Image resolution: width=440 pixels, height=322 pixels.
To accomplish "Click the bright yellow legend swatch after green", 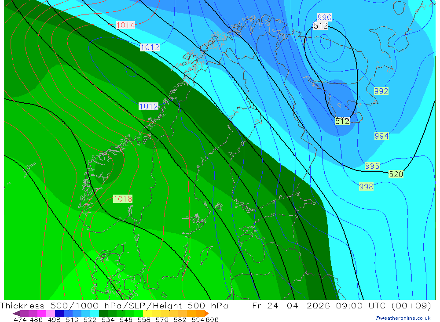I will 147,313.
